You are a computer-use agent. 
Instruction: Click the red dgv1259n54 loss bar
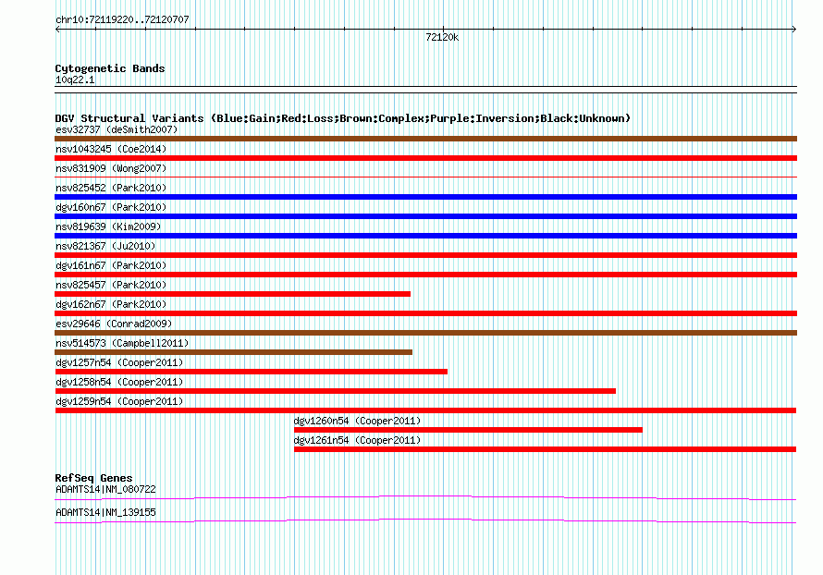pyautogui.click(x=425, y=410)
